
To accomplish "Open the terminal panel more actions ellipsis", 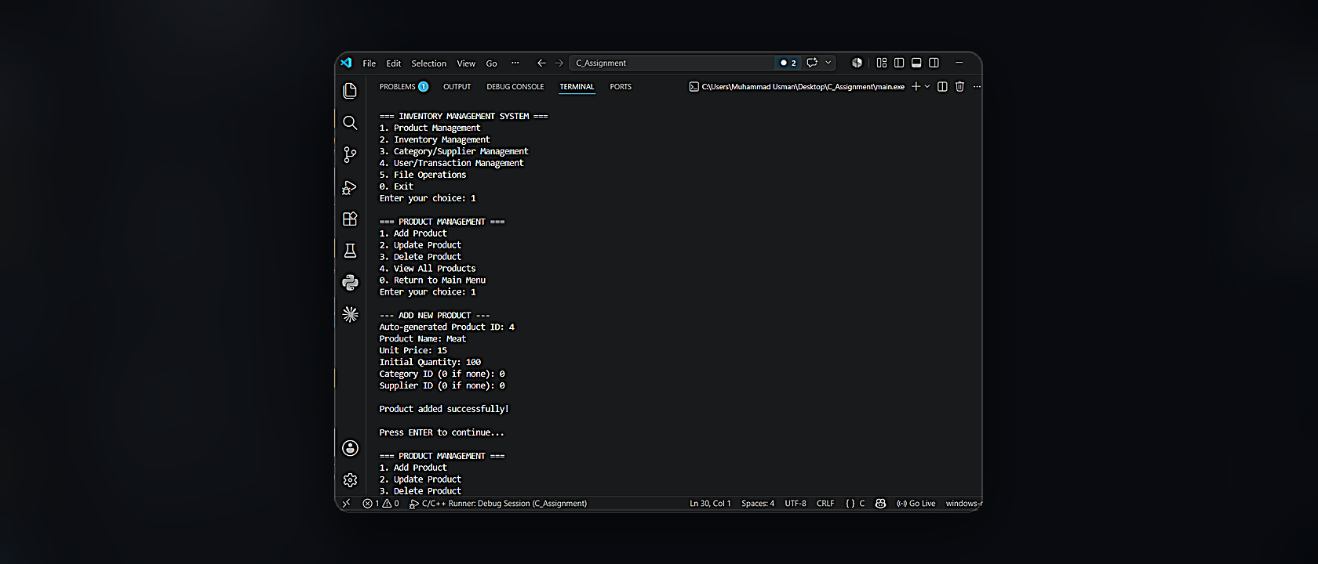I will pyautogui.click(x=977, y=86).
